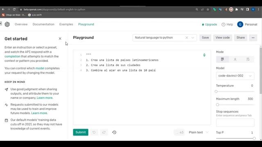Reload the page in the browser
Image resolution: width=262 pixels, height=147 pixels.
tap(14, 9)
